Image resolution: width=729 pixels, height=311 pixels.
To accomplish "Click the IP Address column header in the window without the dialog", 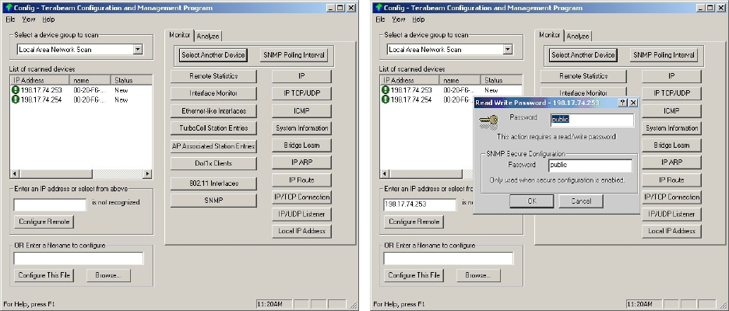I will pos(40,80).
